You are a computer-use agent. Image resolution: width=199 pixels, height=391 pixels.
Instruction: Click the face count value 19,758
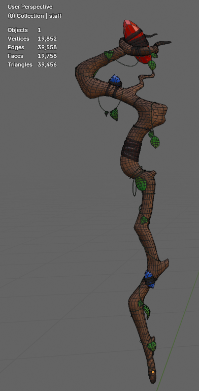pyautogui.click(x=47, y=56)
